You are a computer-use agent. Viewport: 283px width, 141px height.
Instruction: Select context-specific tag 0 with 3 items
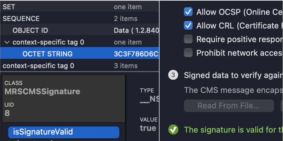pyautogui.click(x=80, y=66)
